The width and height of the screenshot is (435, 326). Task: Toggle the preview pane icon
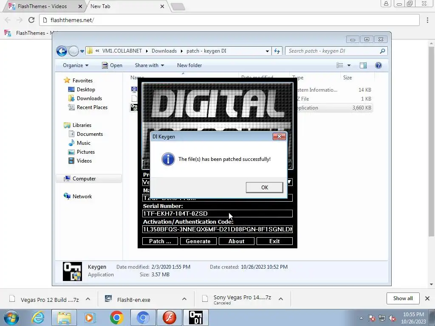363,65
